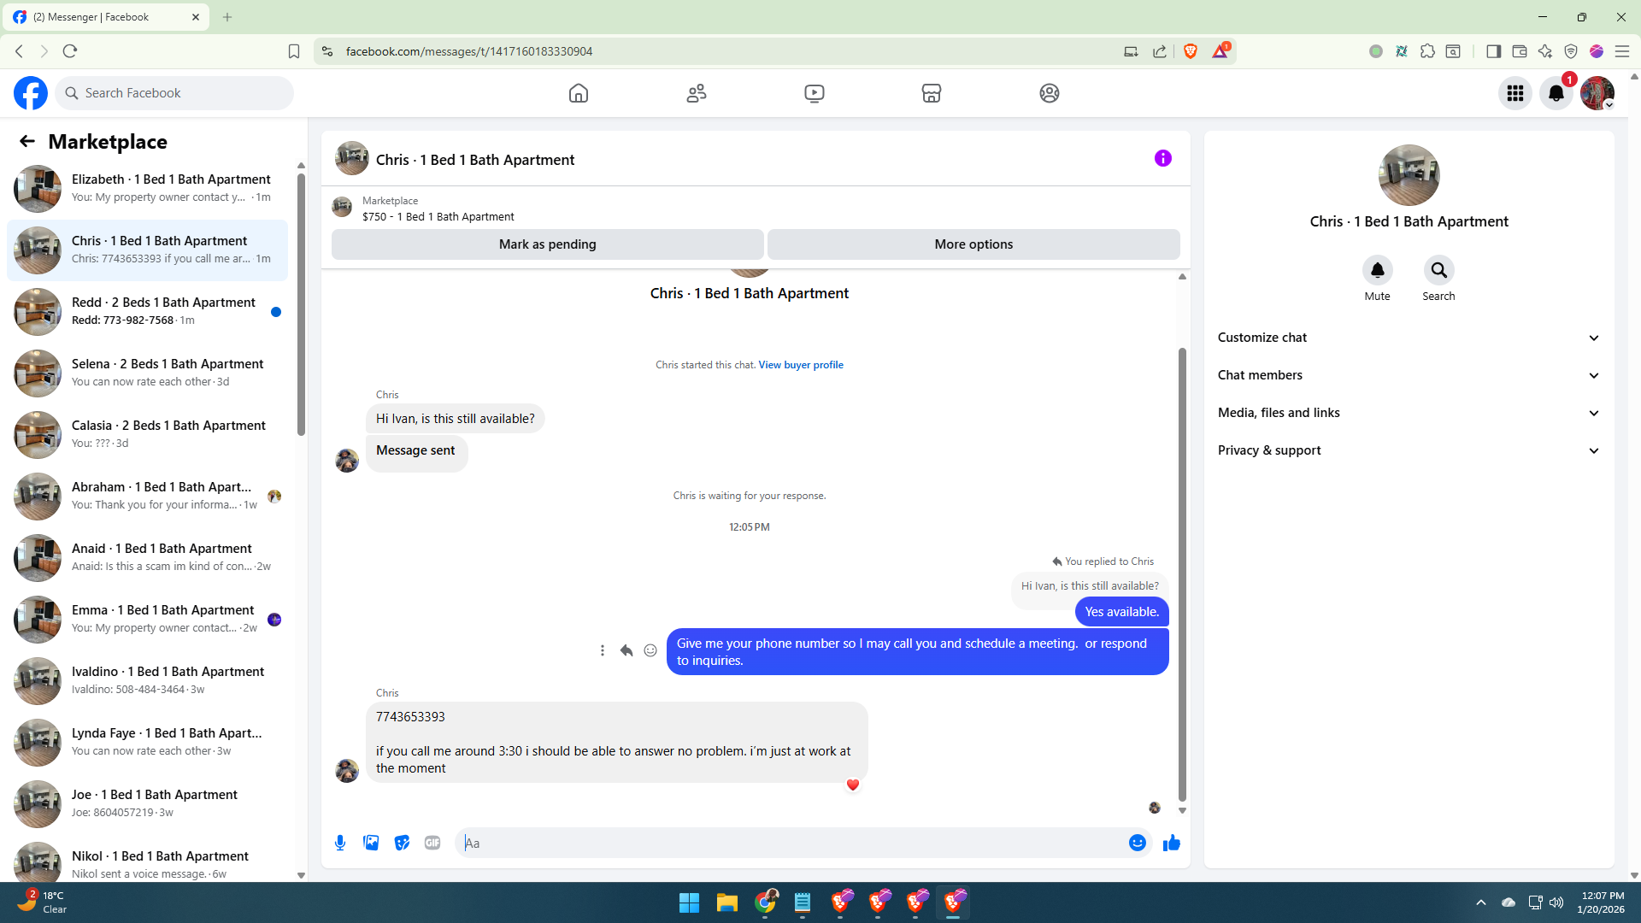Open the browser hamburger menu
Screen dimensions: 1641x923
point(1621,51)
